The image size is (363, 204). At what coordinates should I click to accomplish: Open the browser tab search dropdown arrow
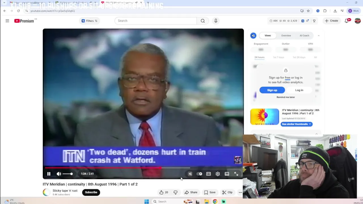[4, 3]
